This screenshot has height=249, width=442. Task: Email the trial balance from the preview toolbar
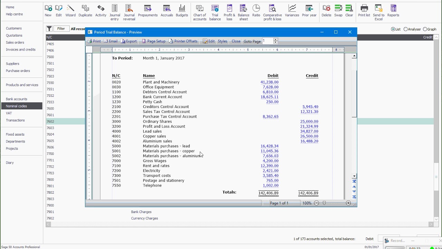pyautogui.click(x=110, y=41)
